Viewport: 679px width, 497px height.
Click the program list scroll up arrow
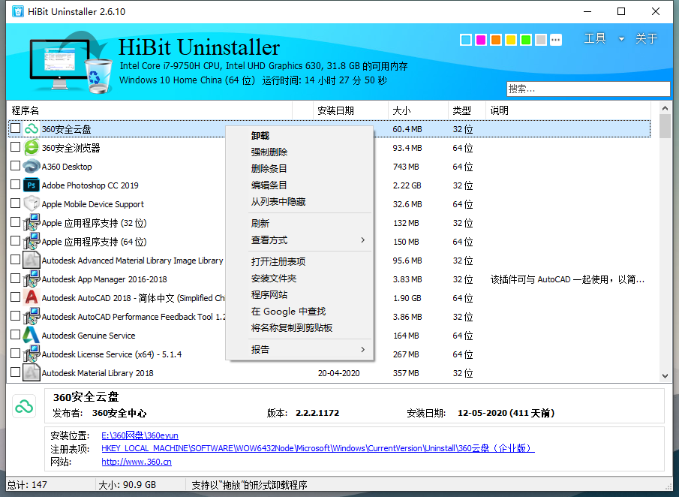pos(665,108)
